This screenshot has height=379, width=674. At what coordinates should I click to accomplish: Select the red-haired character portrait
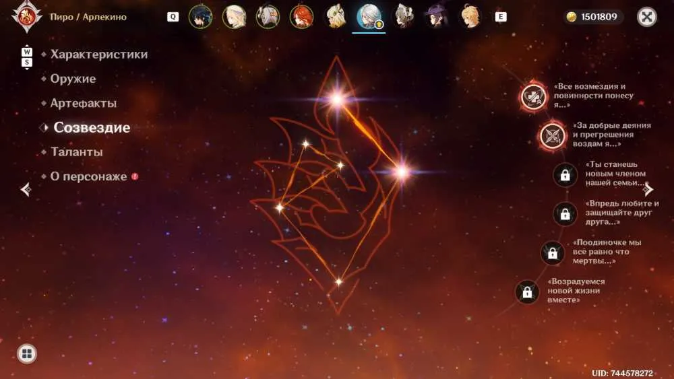click(x=301, y=17)
